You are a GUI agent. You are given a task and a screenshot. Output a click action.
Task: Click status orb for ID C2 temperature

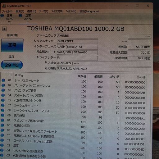click(x=2, y=145)
